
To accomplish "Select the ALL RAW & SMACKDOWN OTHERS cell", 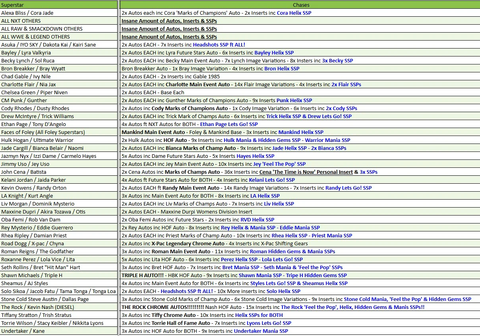I will tap(59, 29).
